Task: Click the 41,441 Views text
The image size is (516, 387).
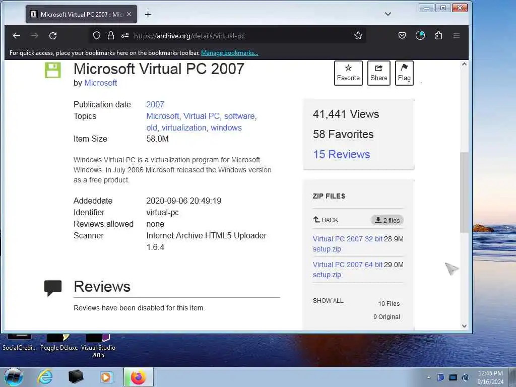Action: pos(346,114)
